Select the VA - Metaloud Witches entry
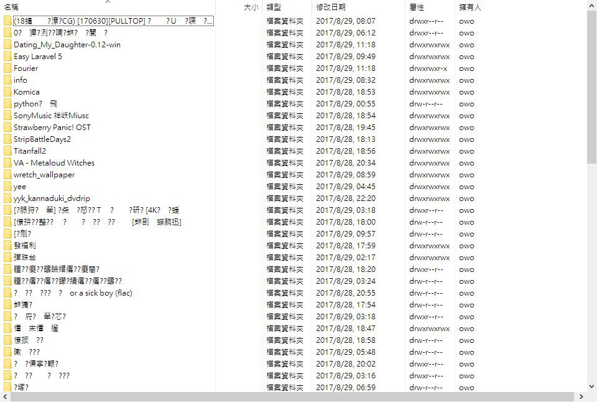This screenshot has width=597, height=402. click(x=54, y=162)
